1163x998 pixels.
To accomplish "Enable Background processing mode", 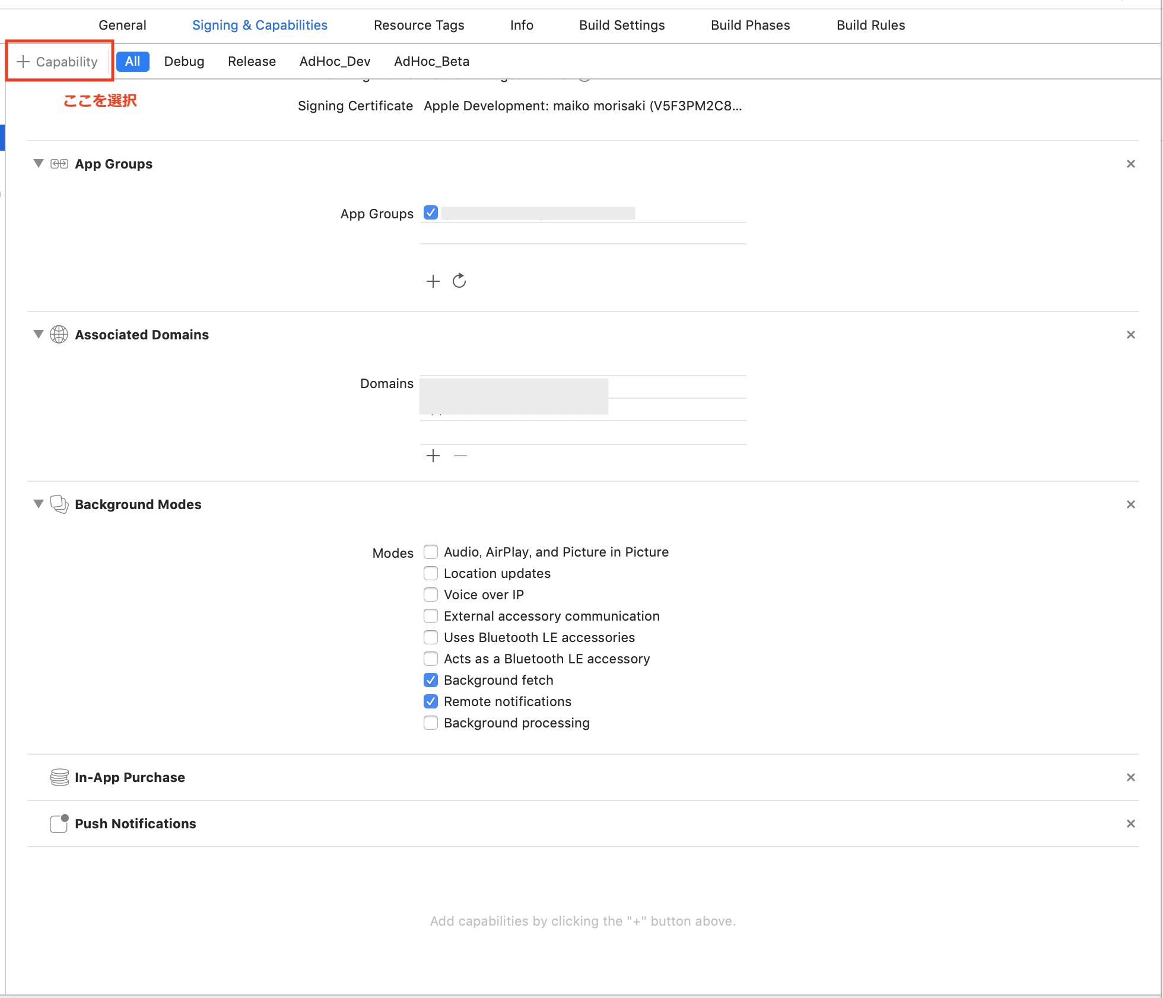I will 431,723.
